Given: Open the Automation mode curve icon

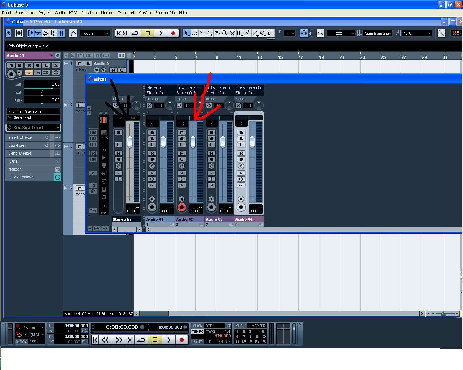Looking at the screenshot, I should (73, 33).
